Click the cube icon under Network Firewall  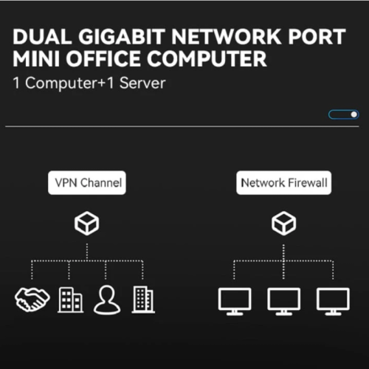point(283,224)
